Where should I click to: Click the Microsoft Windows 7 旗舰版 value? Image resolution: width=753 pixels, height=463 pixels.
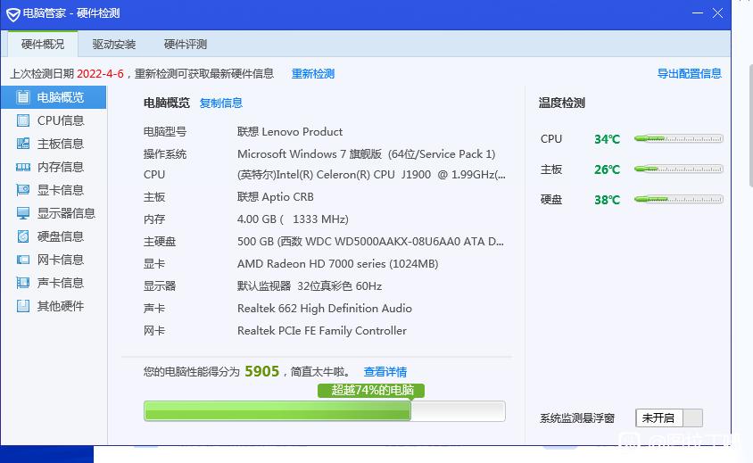(x=367, y=154)
